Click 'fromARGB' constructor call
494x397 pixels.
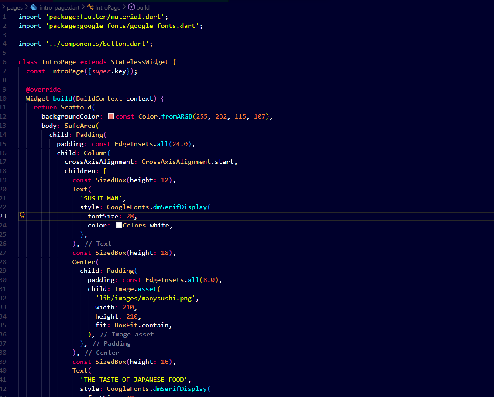click(177, 116)
